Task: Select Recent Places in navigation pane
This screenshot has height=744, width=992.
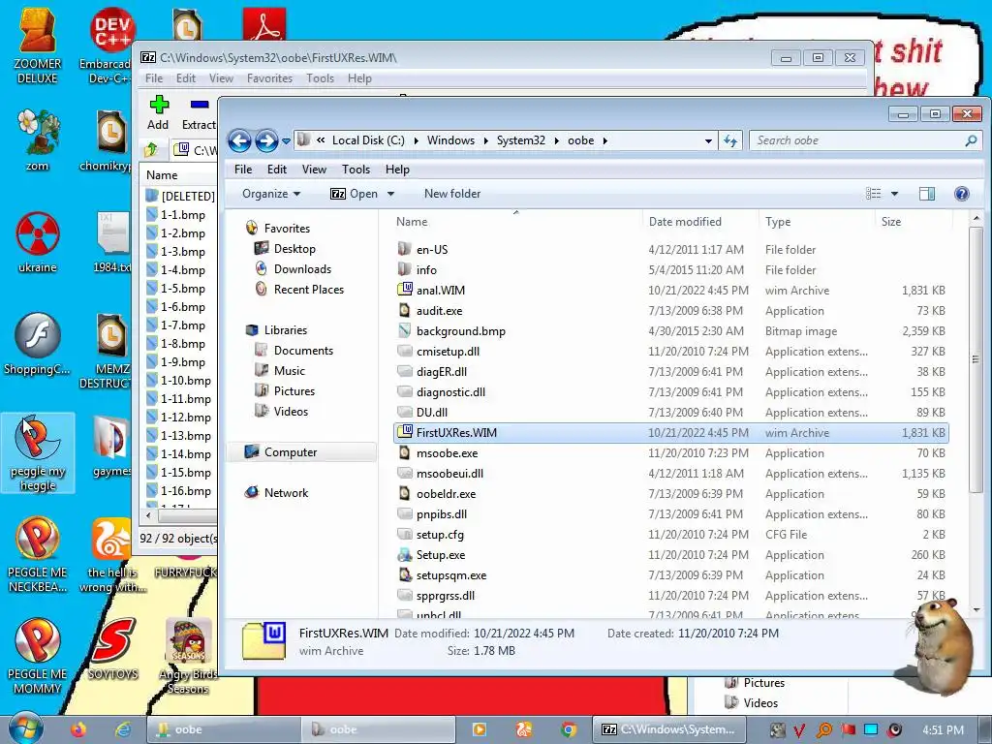Action: point(299,289)
